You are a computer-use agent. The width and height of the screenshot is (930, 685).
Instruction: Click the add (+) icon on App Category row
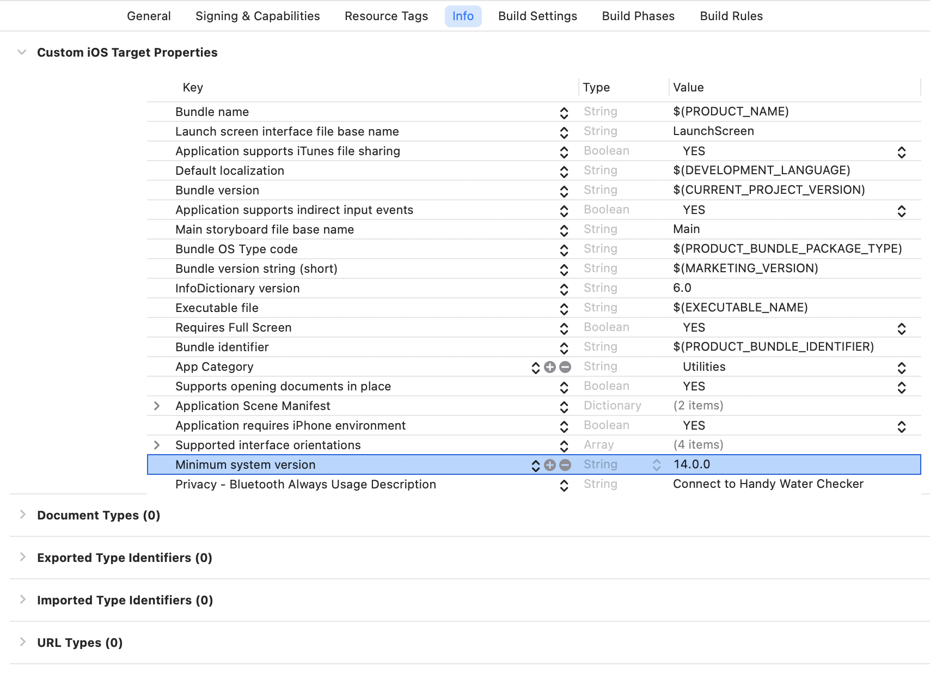click(550, 367)
